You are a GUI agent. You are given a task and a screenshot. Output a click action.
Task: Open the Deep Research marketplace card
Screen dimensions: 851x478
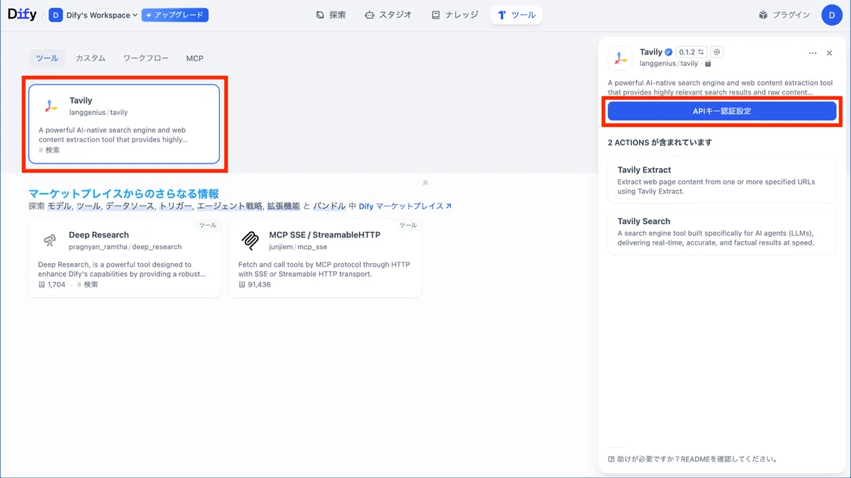pos(125,259)
